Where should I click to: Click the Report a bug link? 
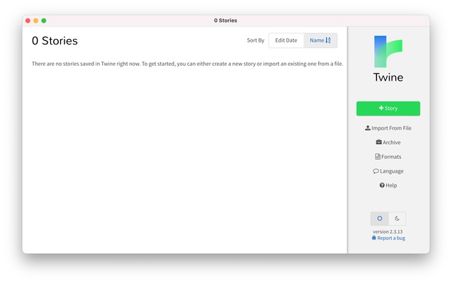(x=388, y=238)
